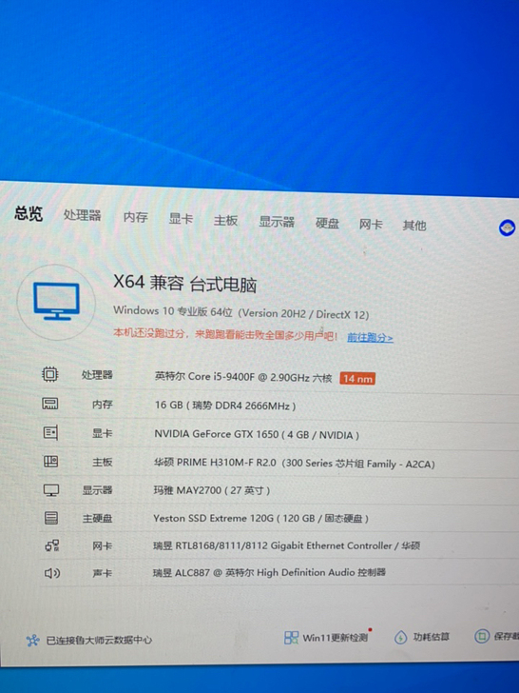
Task: Select the 英特尔 Core i5-9400F processor text
Action: (x=243, y=377)
